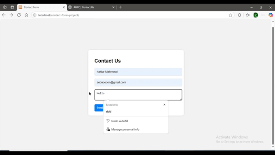
Task: Focus the name field with haidar Mahmood
Action: [138, 72]
